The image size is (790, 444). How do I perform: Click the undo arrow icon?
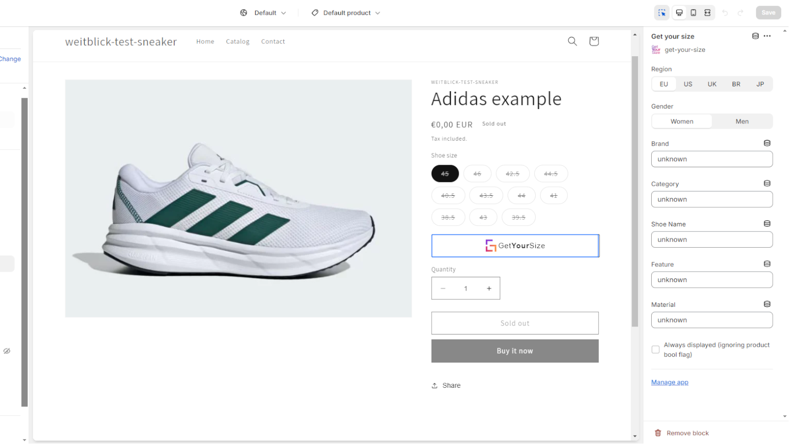(x=725, y=13)
